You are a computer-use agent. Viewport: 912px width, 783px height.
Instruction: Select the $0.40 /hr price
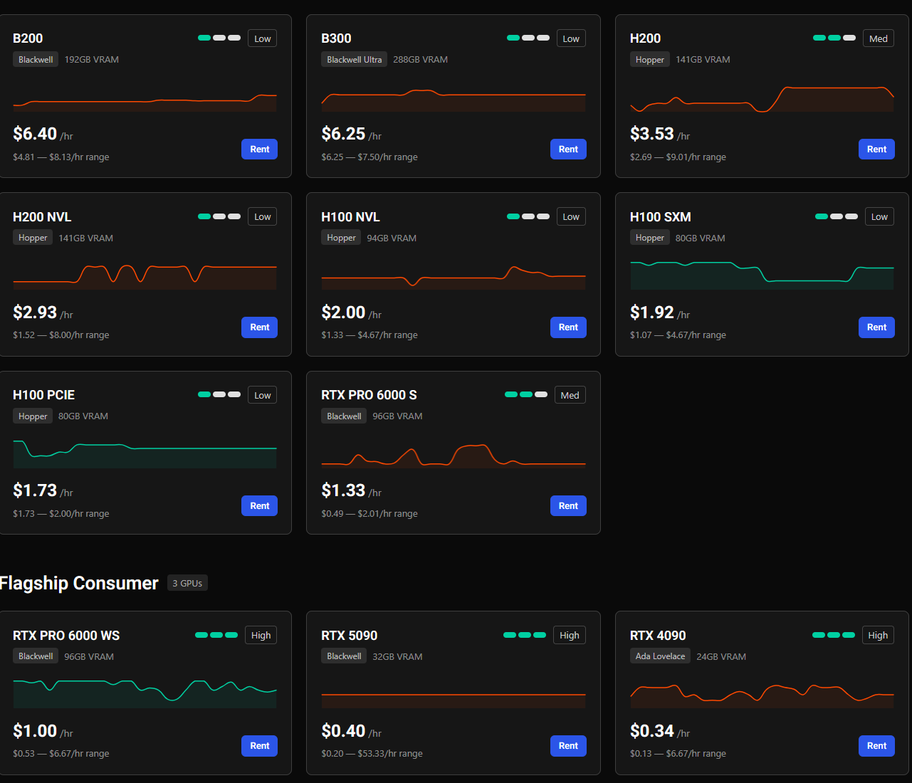point(352,731)
